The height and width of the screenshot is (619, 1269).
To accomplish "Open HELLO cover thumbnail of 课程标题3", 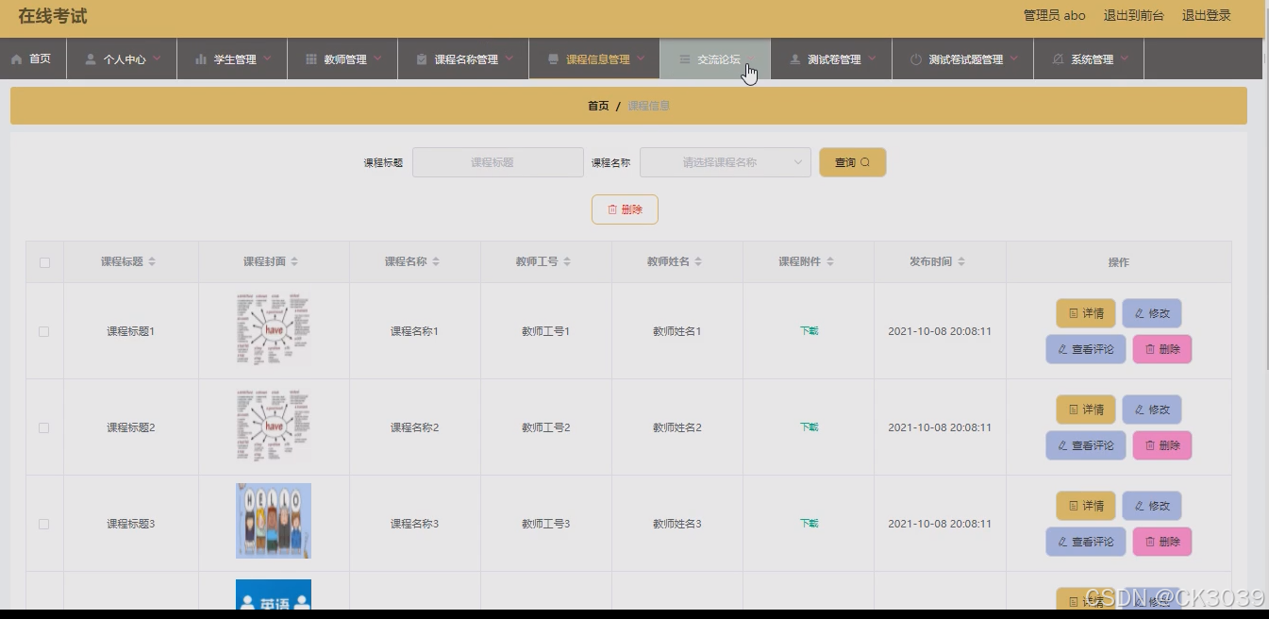I will pos(274,521).
